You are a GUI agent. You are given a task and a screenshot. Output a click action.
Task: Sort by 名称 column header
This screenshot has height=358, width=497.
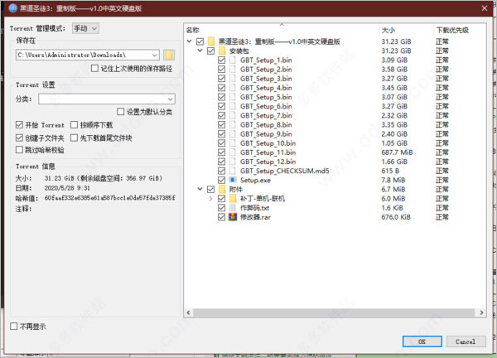click(x=282, y=30)
